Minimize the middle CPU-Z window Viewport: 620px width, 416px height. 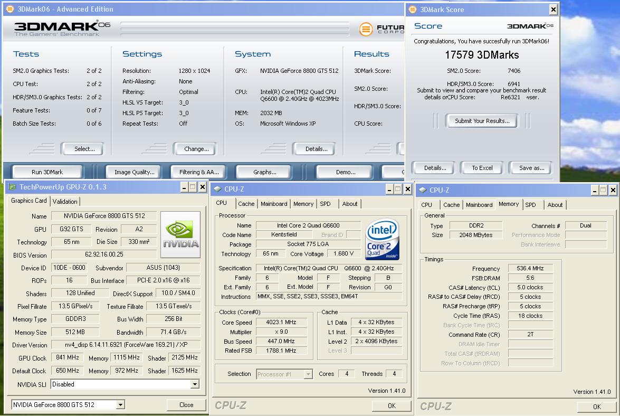(x=389, y=190)
